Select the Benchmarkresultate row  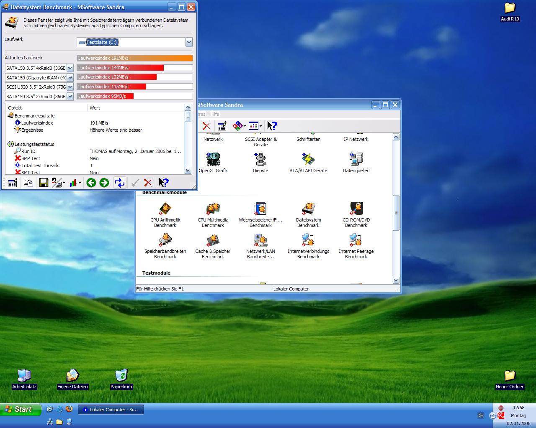tap(95, 116)
